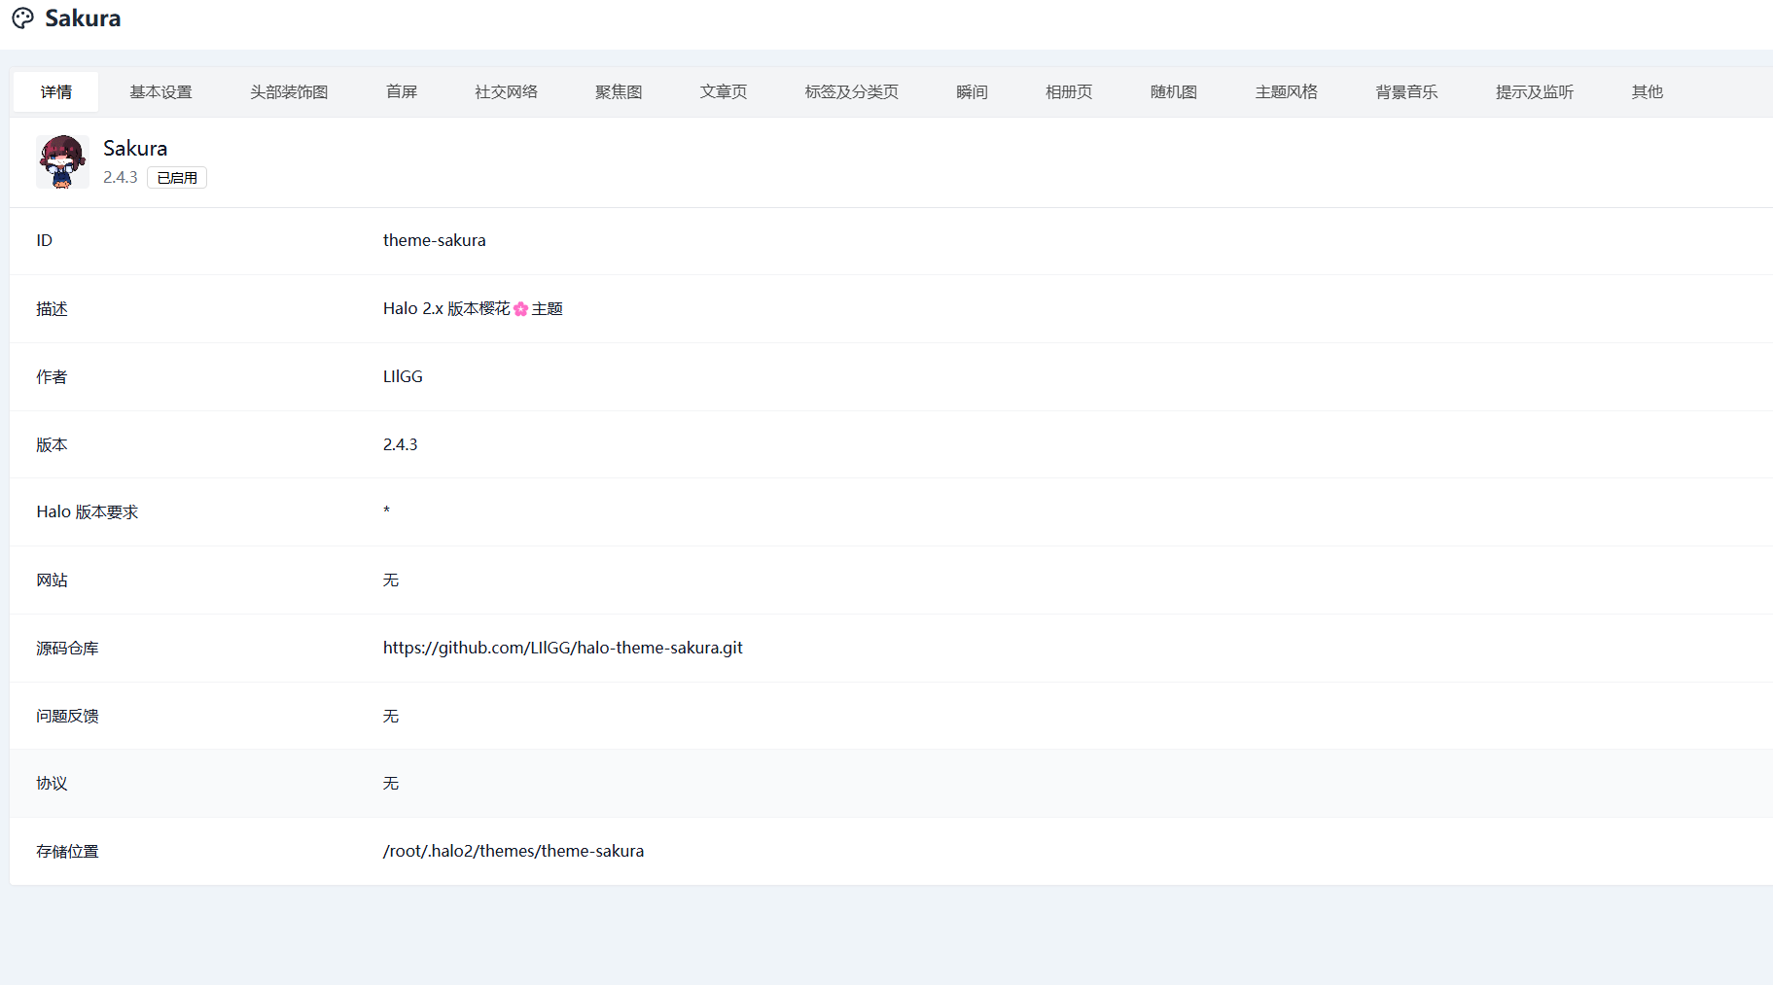Open the 标签及分类页 tab
This screenshot has height=985, width=1773.
click(851, 92)
